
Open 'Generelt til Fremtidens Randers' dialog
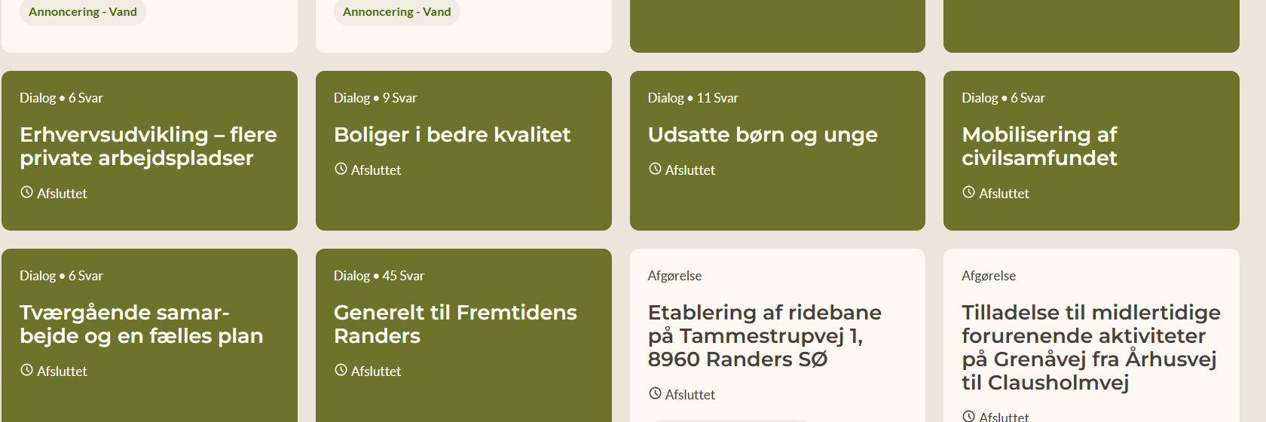[455, 324]
